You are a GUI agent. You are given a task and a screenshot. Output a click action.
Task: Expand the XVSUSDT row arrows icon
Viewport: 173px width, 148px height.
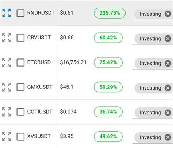tap(7, 136)
